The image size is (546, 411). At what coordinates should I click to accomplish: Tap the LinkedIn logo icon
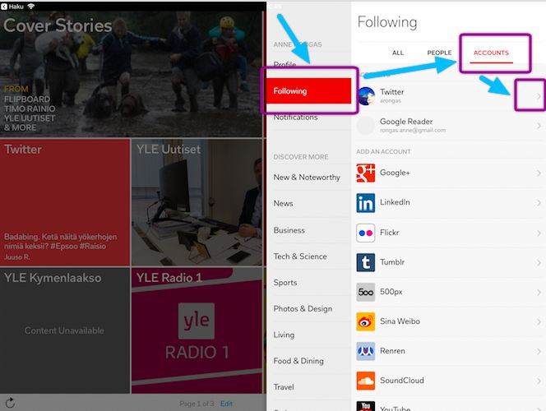coord(366,203)
